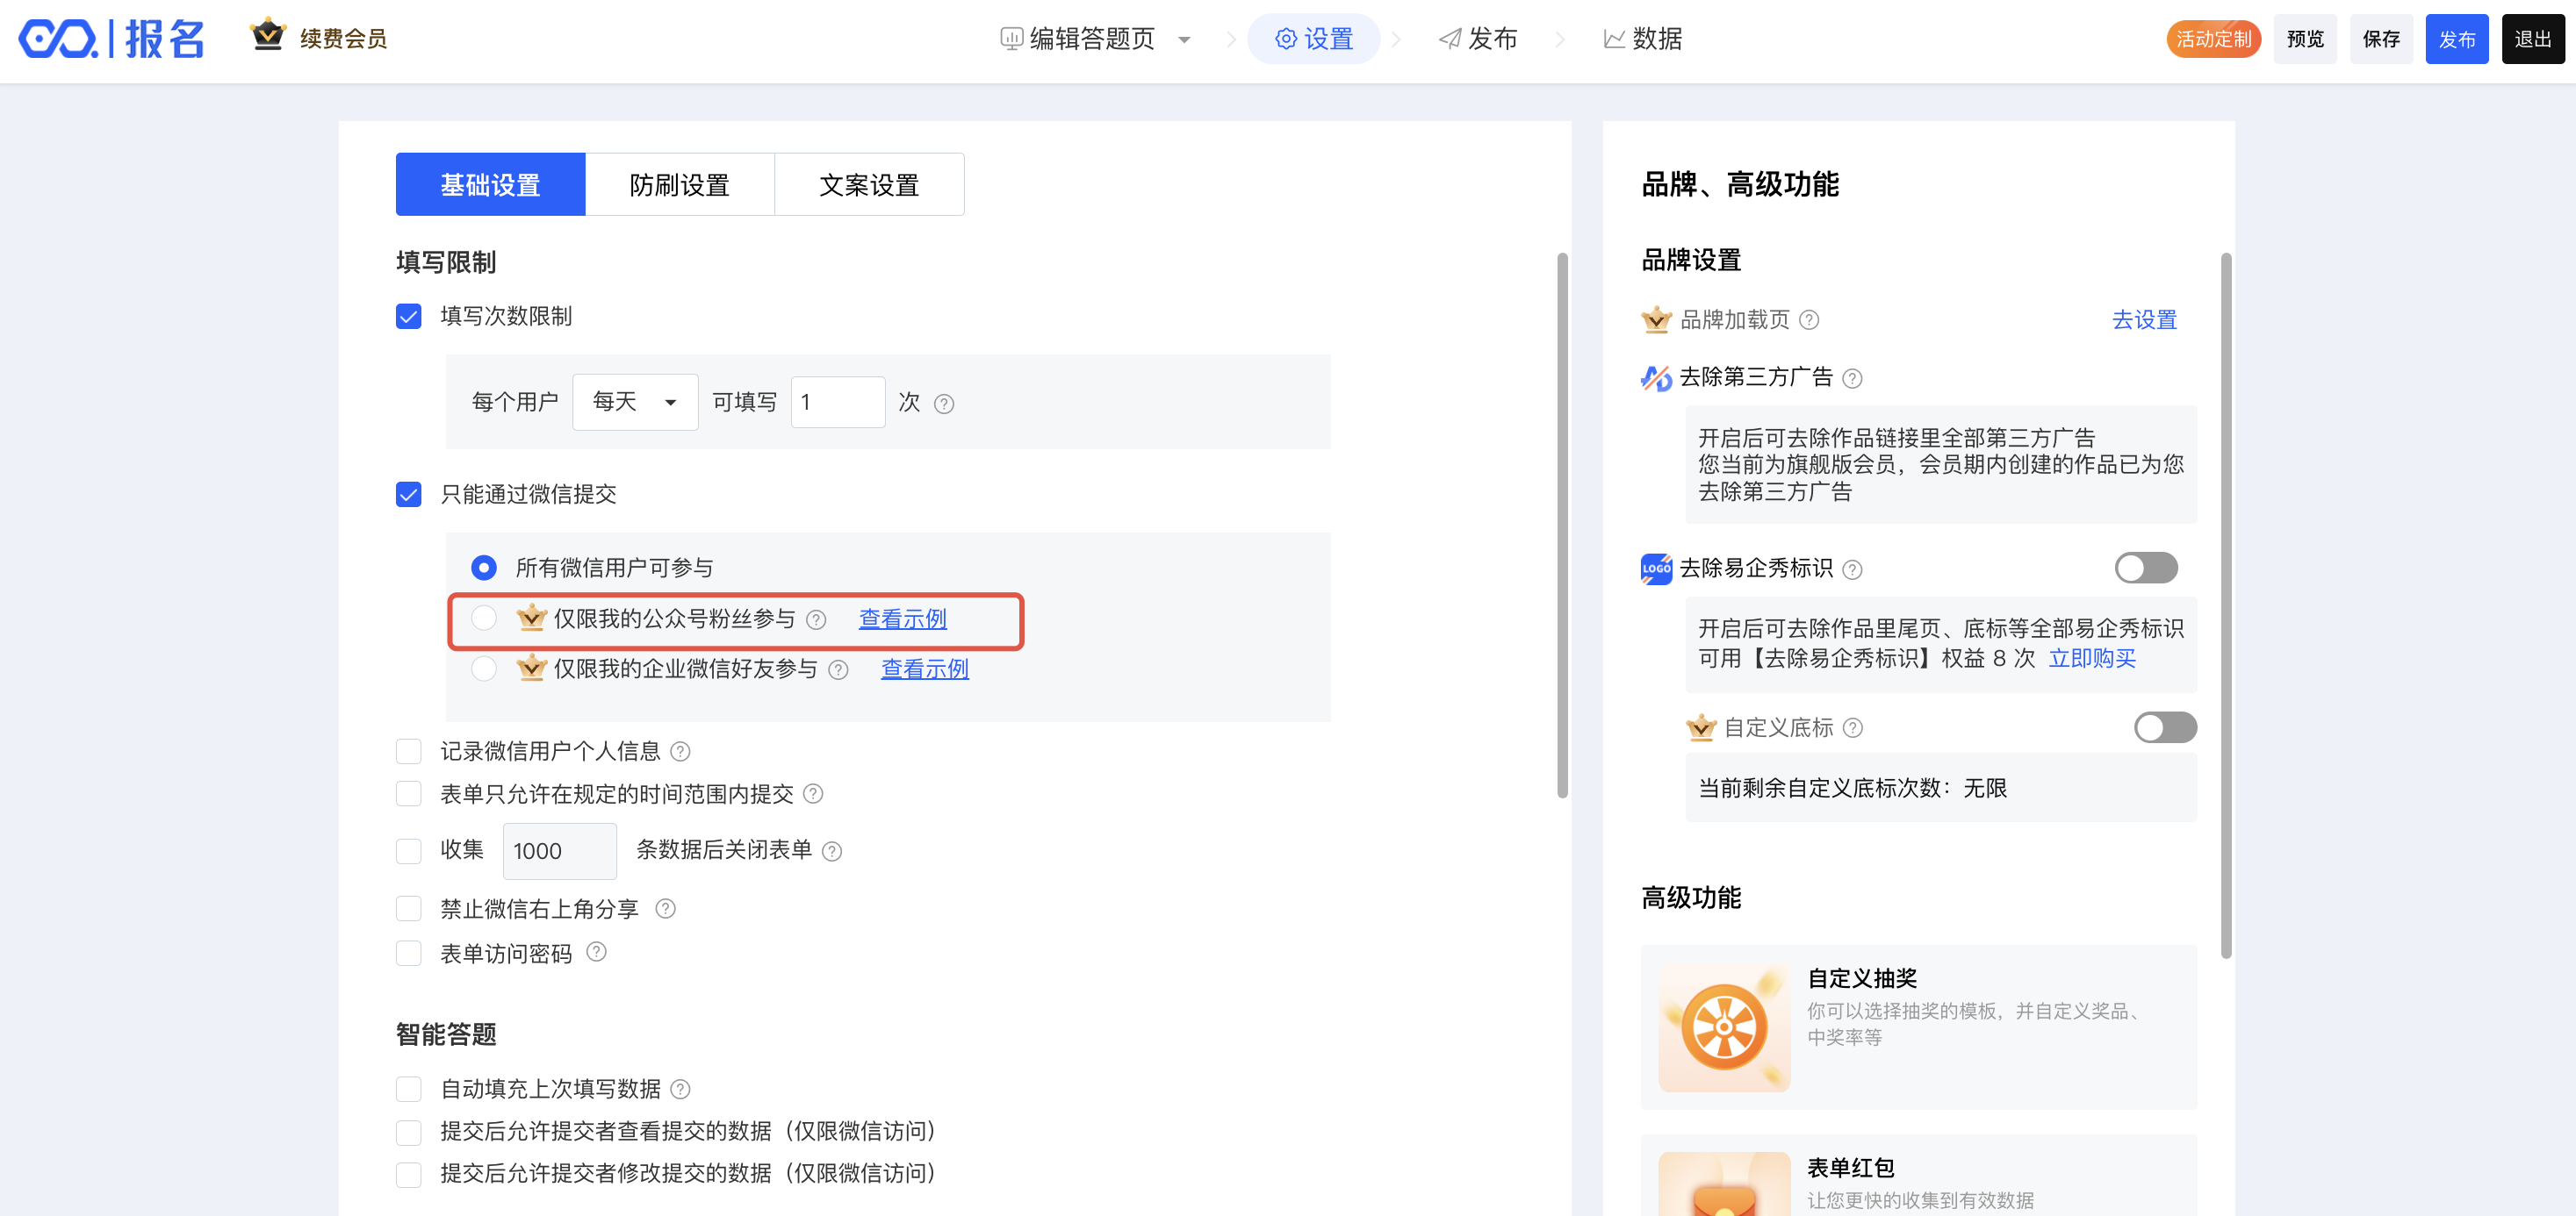Click help icon next to 品牌加载页
2576x1216 pixels.
(x=1809, y=319)
